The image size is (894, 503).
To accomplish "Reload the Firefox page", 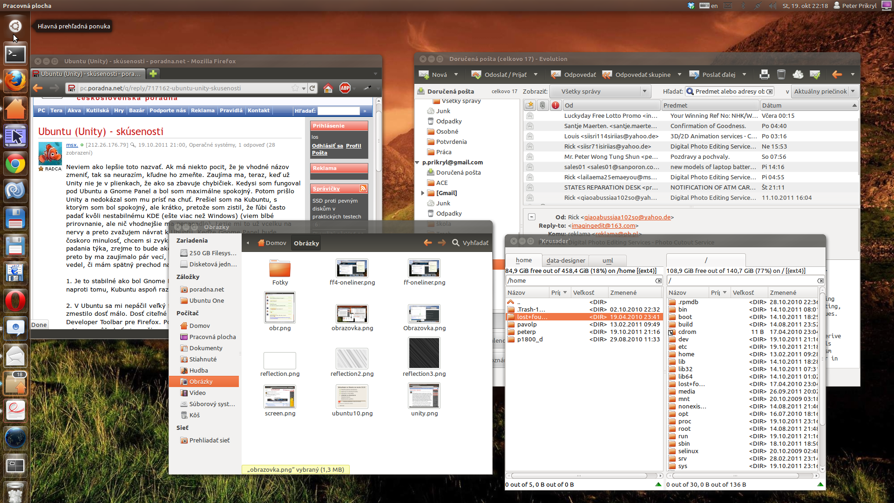I will pyautogui.click(x=312, y=88).
